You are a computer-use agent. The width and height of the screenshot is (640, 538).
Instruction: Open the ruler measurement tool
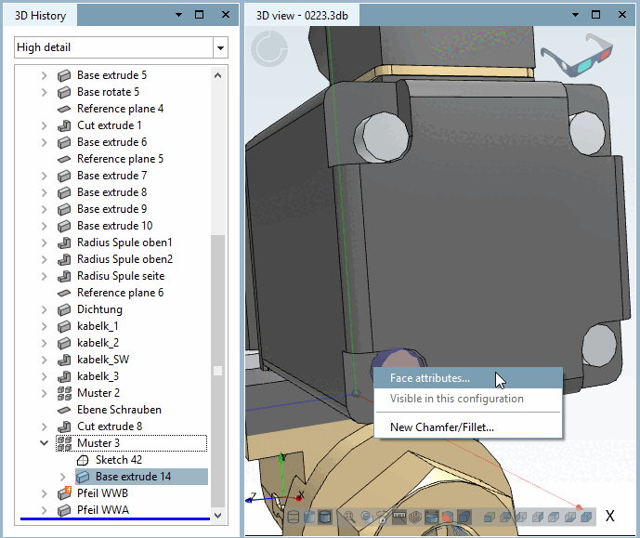click(x=399, y=518)
